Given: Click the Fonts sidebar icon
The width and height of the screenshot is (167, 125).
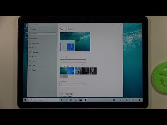Looking at the screenshot, I should pyautogui.click(x=30, y=61).
